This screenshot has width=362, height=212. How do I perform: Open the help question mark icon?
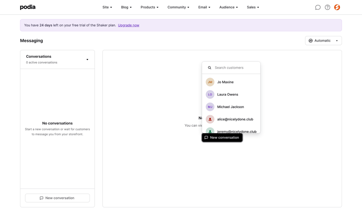[327, 7]
